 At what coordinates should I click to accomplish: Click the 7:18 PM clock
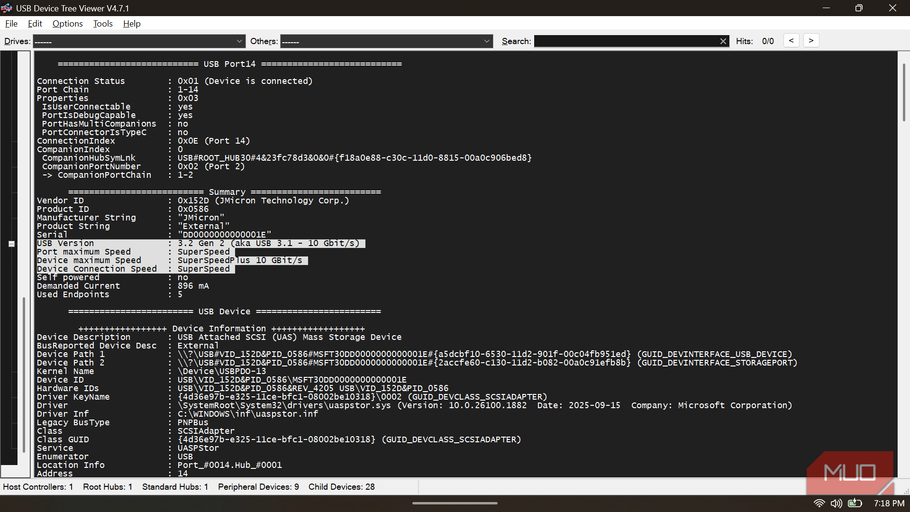[889, 503]
